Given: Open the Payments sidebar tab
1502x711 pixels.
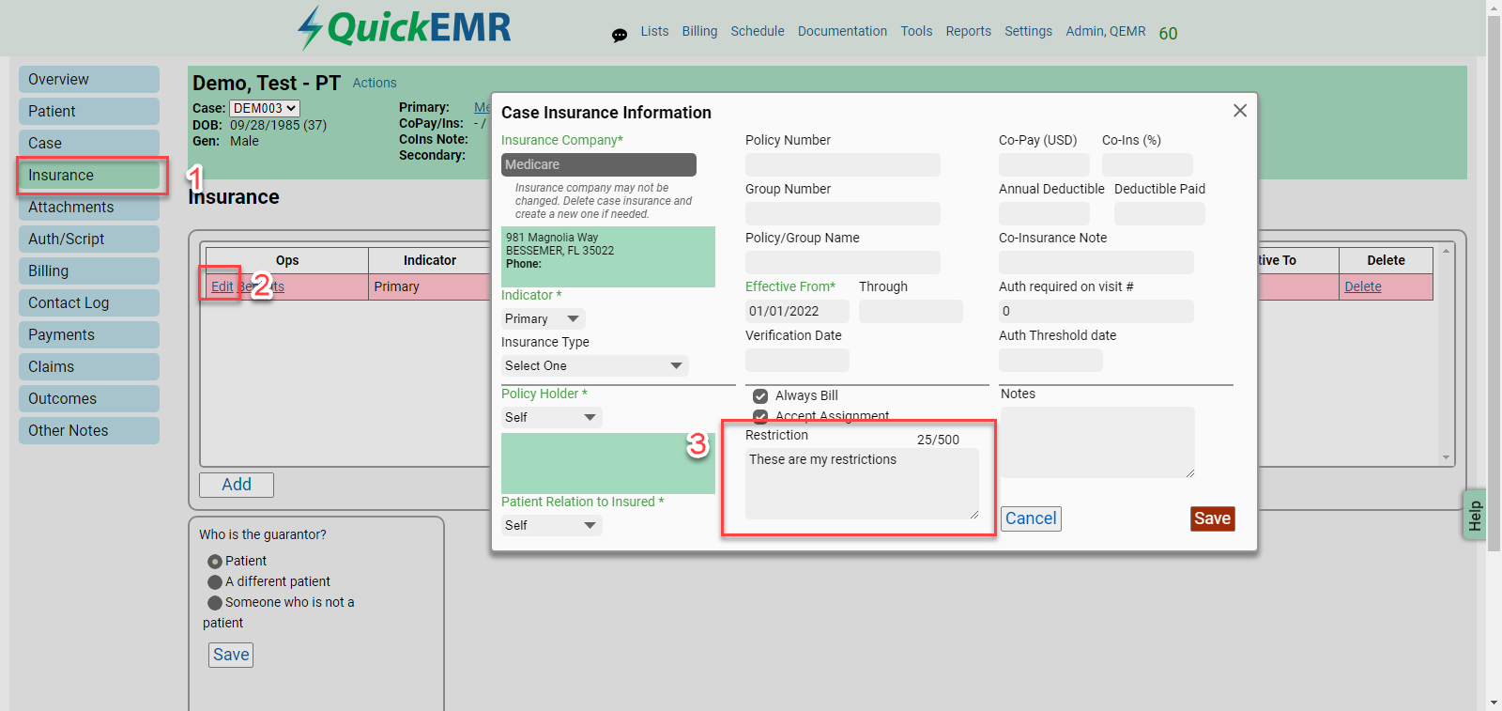Looking at the screenshot, I should click(x=89, y=335).
